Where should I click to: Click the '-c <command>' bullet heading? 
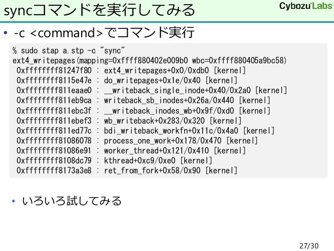pyautogui.click(x=104, y=32)
